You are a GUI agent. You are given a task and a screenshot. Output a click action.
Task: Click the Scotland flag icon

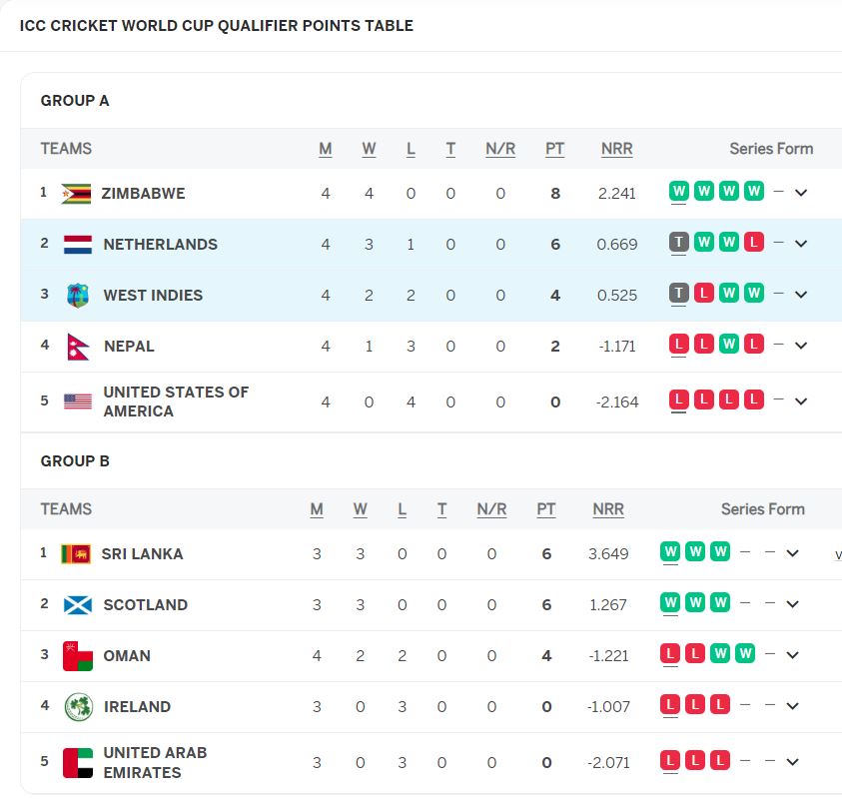78,605
